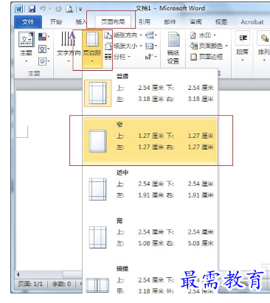Open the 纸张大小 paper size dropdown
This screenshot has height=303, width=270.
click(123, 46)
